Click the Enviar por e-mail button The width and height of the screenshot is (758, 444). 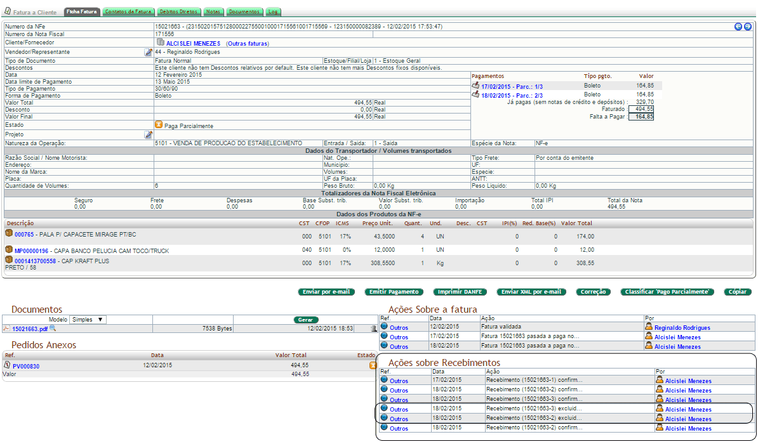click(x=326, y=292)
